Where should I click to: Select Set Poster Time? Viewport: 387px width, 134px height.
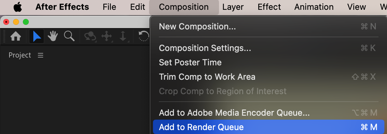tap(190, 62)
